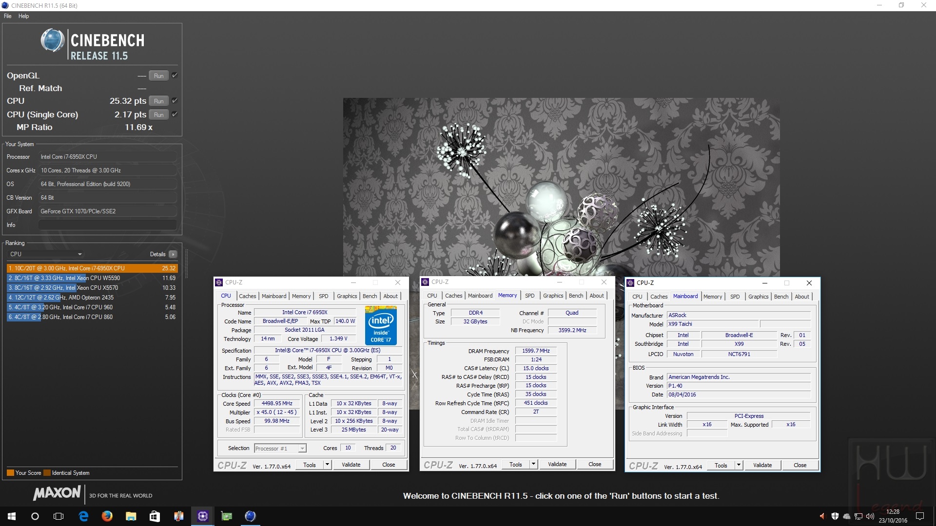936x526 pixels.
Task: Select ranking row 2 Xeon CPU W5590
Action: tap(92, 278)
